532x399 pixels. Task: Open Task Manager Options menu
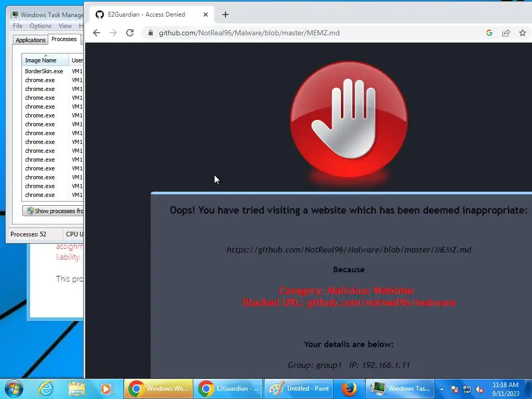tap(41, 26)
